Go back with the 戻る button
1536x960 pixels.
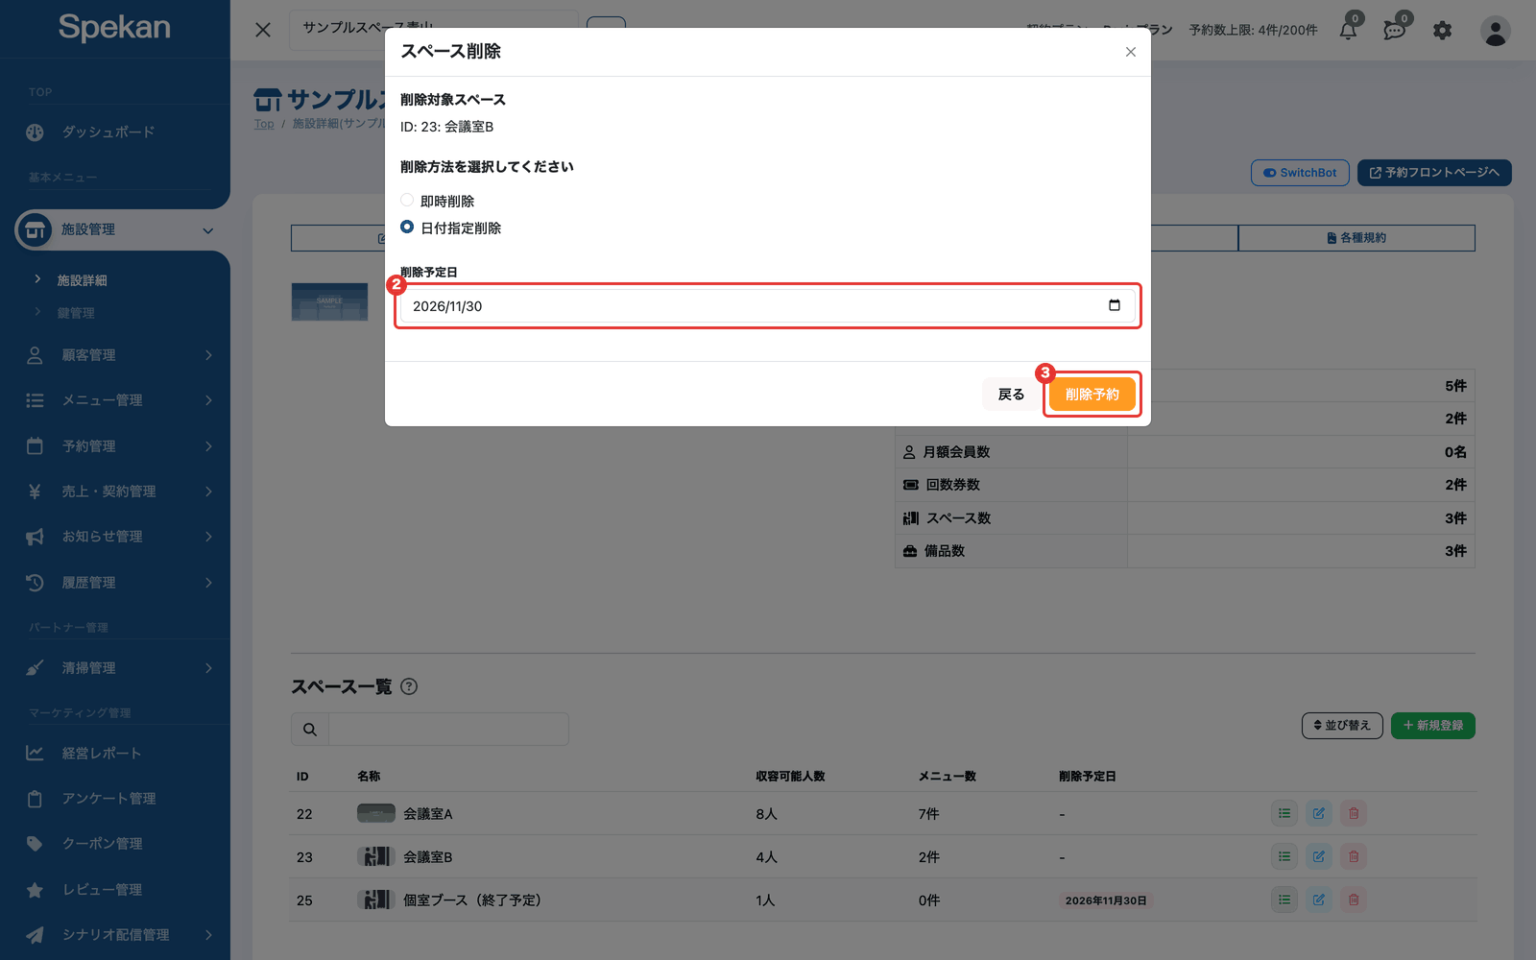click(1011, 395)
